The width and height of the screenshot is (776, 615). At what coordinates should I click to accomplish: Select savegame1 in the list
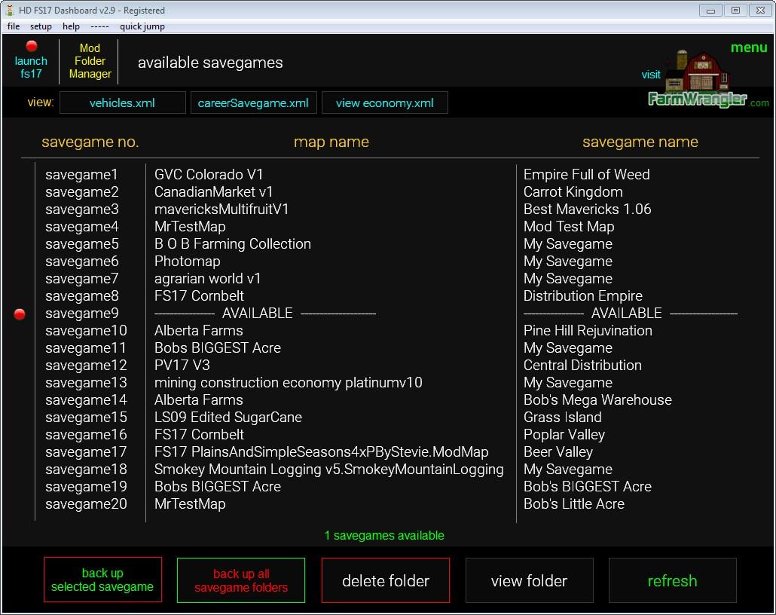click(81, 175)
